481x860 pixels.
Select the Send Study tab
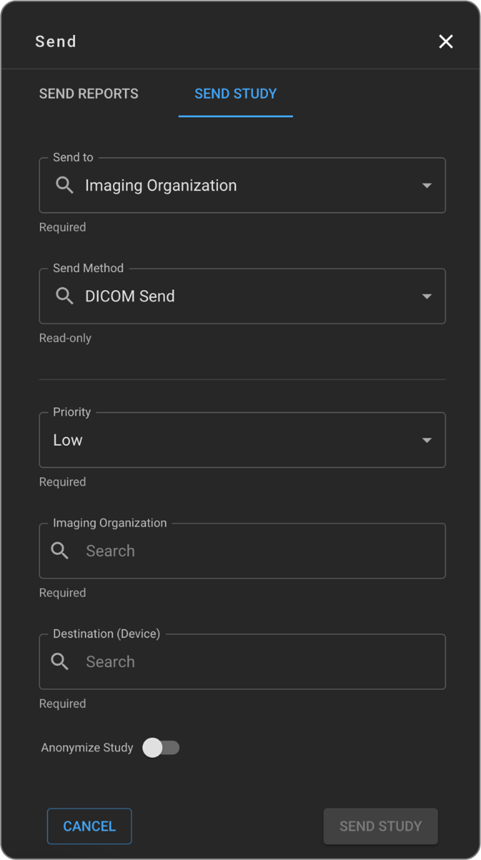click(236, 94)
